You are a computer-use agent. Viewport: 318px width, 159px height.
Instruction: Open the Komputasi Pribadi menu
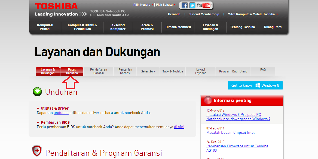[45, 27]
